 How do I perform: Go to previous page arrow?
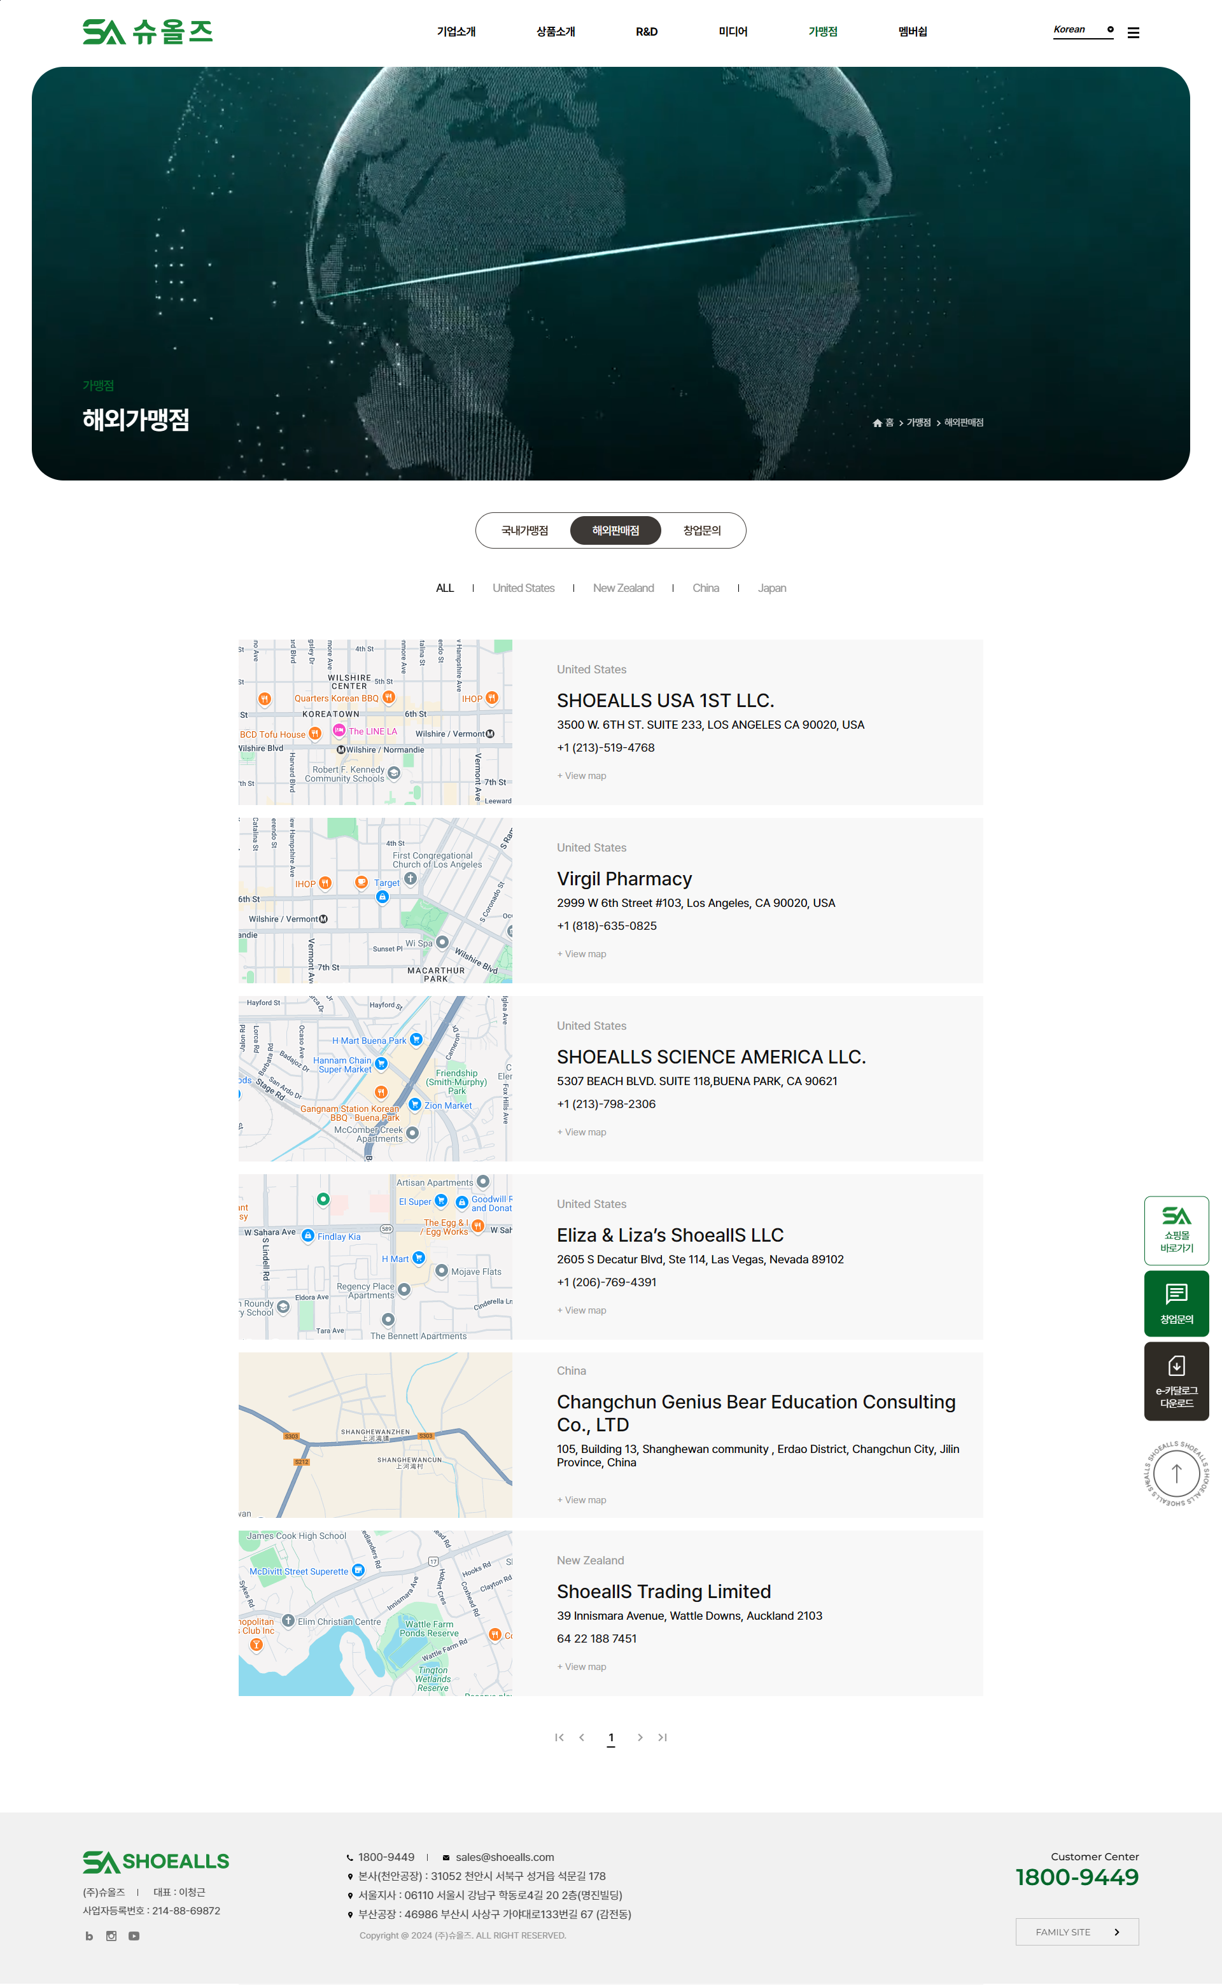(582, 1737)
